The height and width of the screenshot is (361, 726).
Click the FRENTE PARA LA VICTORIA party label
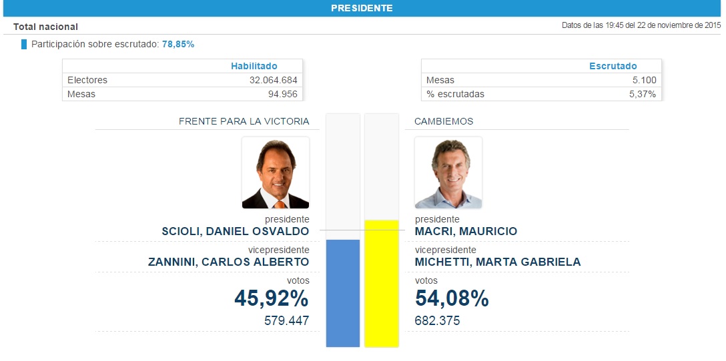point(244,121)
